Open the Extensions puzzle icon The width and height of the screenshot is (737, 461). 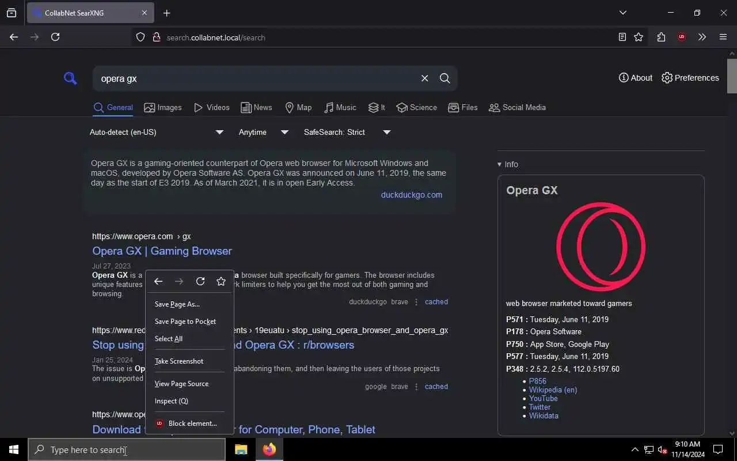tap(661, 37)
